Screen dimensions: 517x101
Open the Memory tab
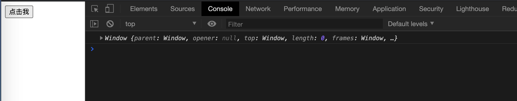347,9
